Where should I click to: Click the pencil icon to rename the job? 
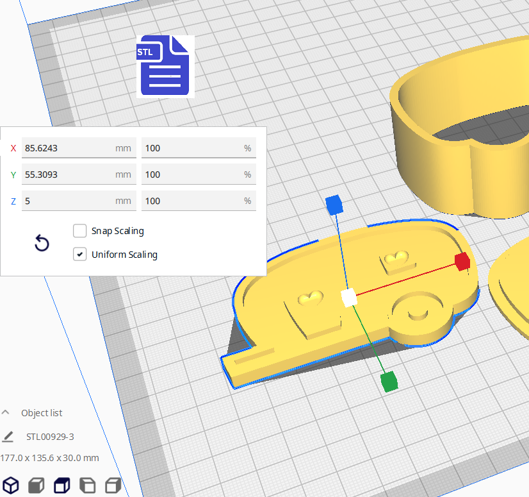click(8, 437)
